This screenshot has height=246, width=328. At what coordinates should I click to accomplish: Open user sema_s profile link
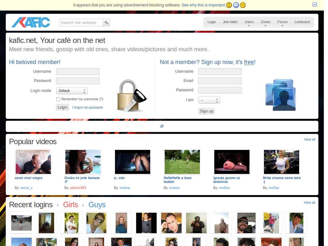[x=27, y=188]
